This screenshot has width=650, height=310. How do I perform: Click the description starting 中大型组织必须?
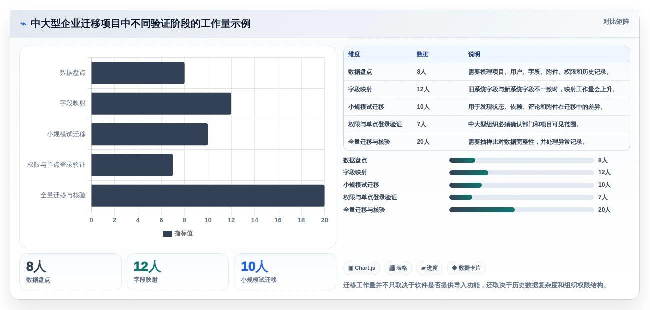pyautogui.click(x=524, y=124)
